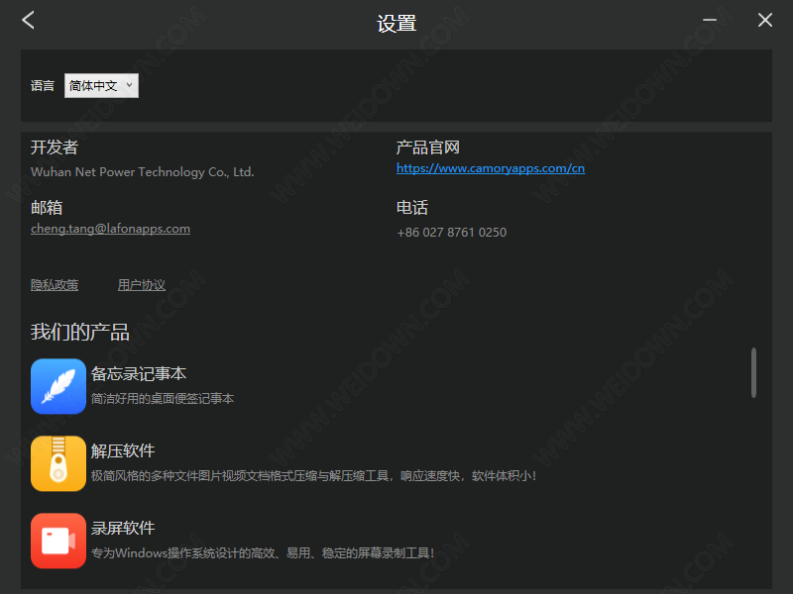The height and width of the screenshot is (594, 793).
Task: Open the 用户协议 user agreement link
Action: tap(142, 285)
